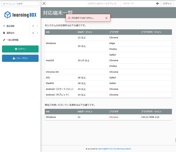Click the warning triangle icon in the alert
This screenshot has width=176, height=152.
pyautogui.click(x=69, y=18)
